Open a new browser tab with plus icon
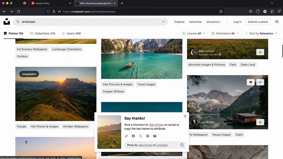The image size is (283, 159). [x=122, y=3]
